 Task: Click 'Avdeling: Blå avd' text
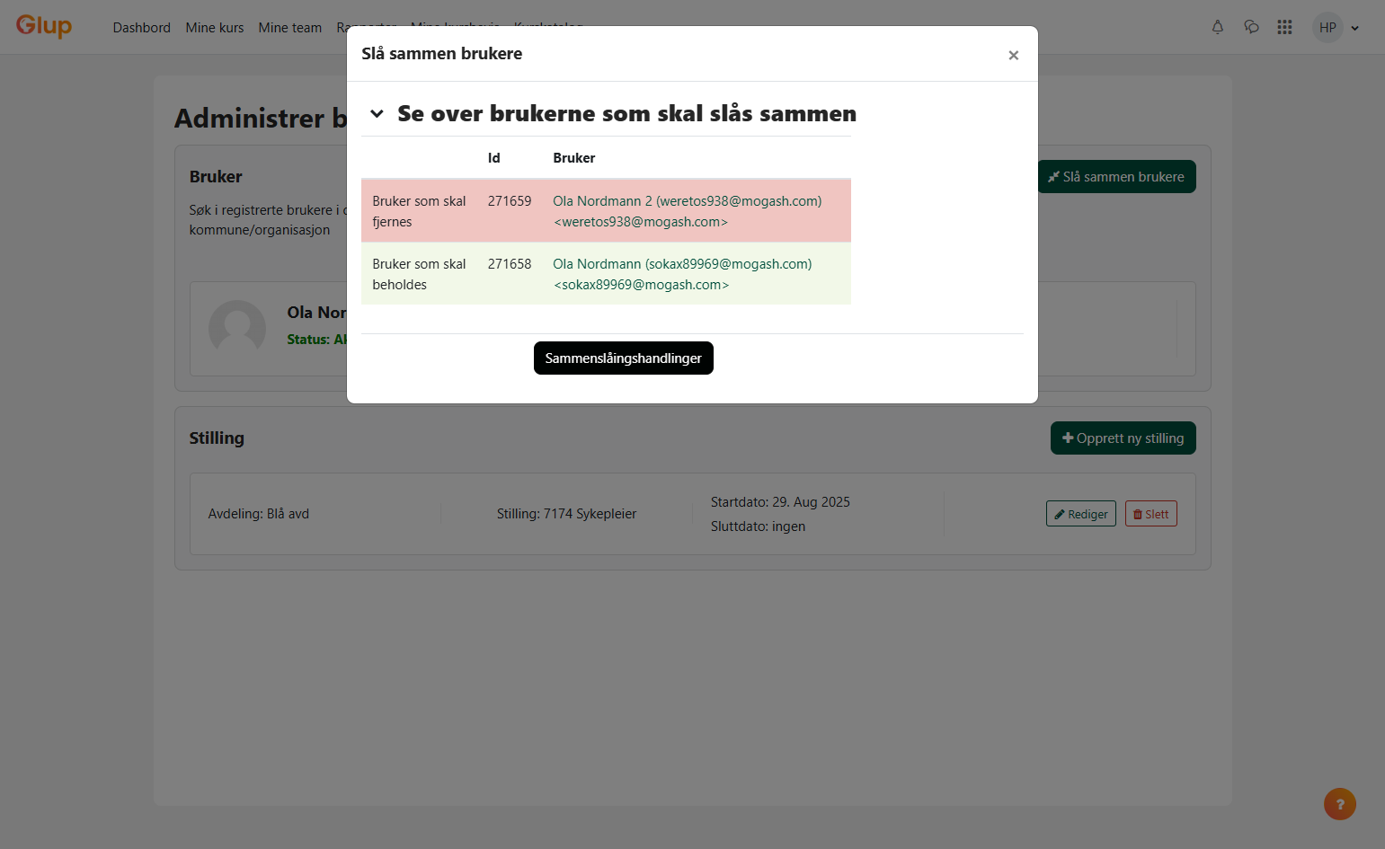pyautogui.click(x=259, y=514)
